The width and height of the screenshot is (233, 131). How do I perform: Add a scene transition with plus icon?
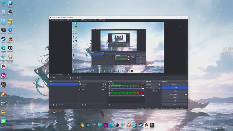(x=154, y=91)
